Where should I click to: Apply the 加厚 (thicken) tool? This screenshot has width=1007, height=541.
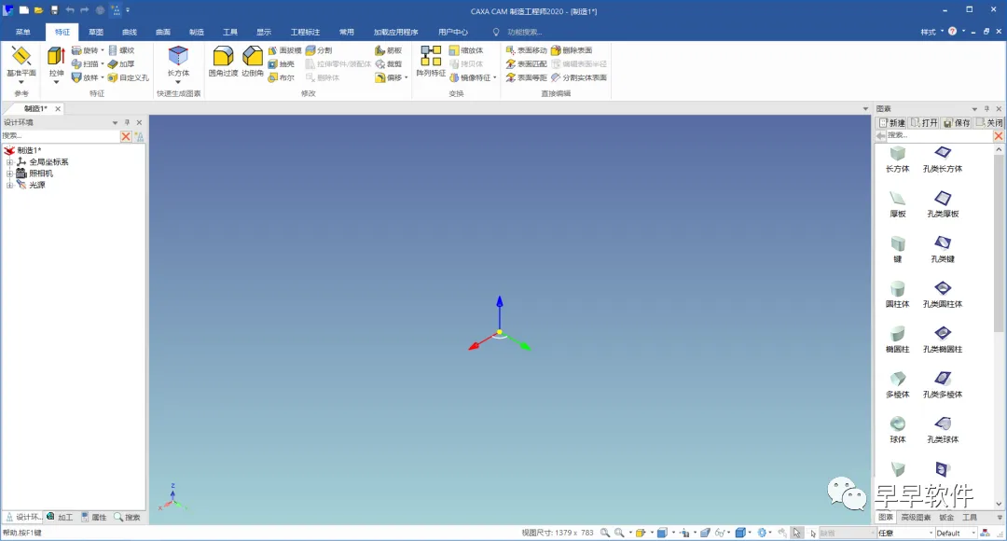tap(121, 63)
